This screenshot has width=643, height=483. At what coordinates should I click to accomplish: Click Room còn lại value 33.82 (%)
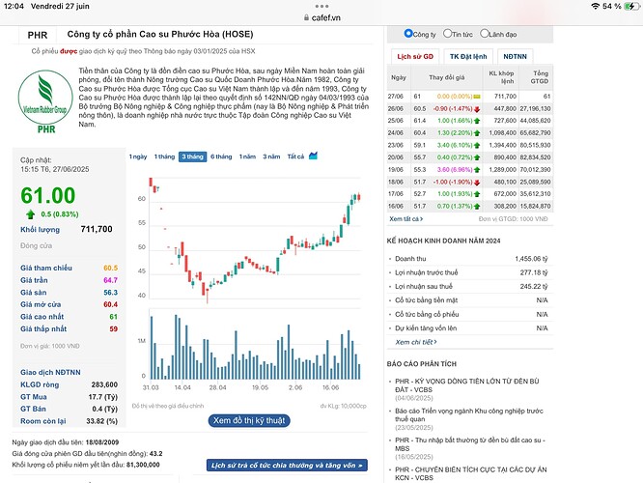[x=101, y=421]
